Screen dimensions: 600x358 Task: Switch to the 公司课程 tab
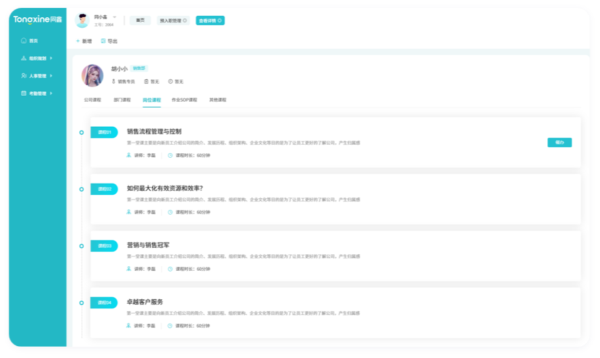point(92,100)
